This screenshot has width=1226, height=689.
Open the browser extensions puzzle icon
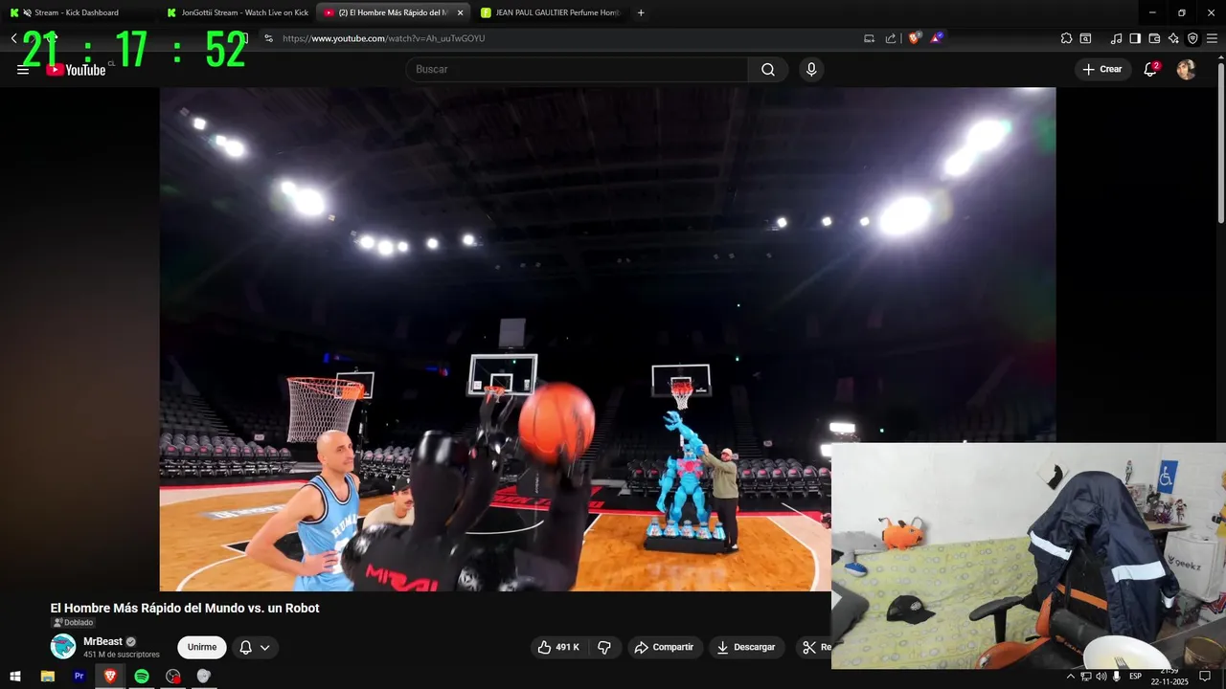tap(1066, 38)
